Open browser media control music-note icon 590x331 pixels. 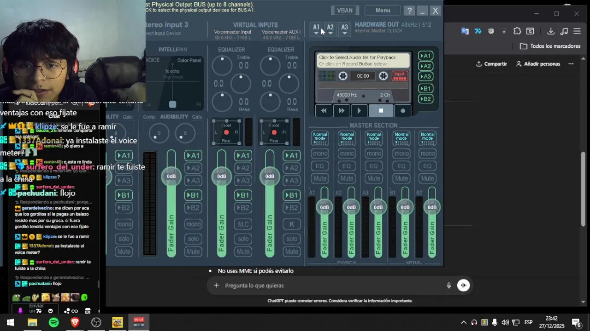(x=564, y=31)
